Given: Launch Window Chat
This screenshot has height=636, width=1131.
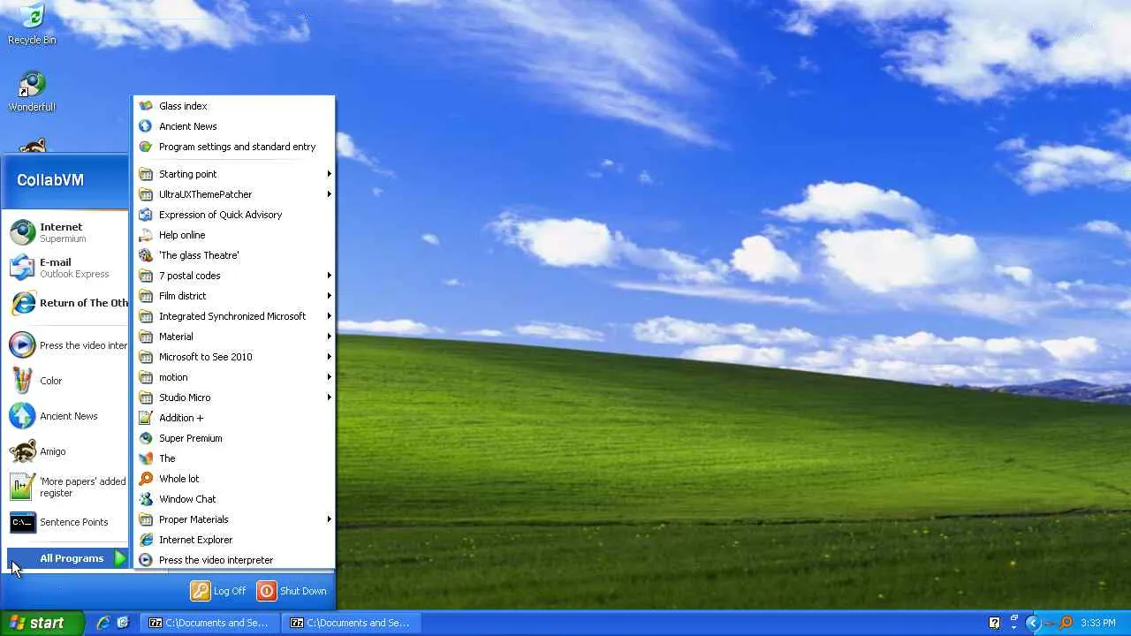Looking at the screenshot, I should click(234, 499).
